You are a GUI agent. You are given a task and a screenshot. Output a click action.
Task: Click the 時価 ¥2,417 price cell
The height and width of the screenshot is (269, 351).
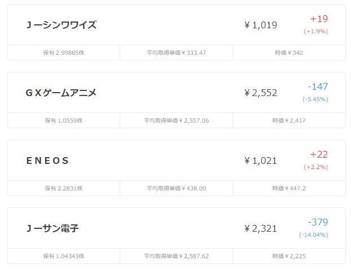pyautogui.click(x=289, y=120)
